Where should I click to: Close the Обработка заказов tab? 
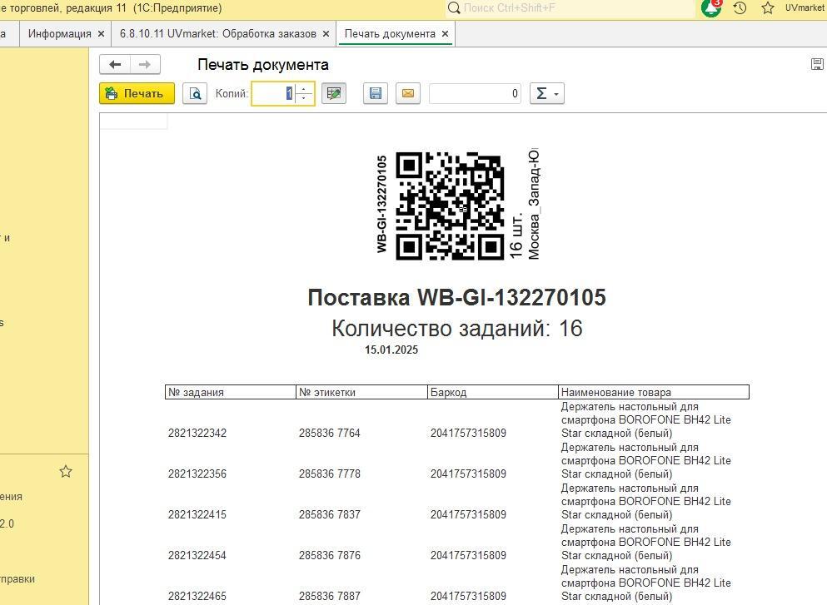[x=326, y=34]
